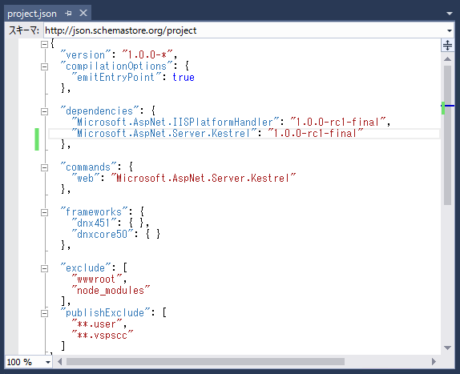
Task: Click the "commands" key text
Action: coord(89,167)
